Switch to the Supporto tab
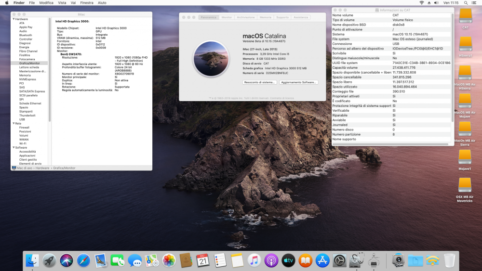 (x=282, y=17)
